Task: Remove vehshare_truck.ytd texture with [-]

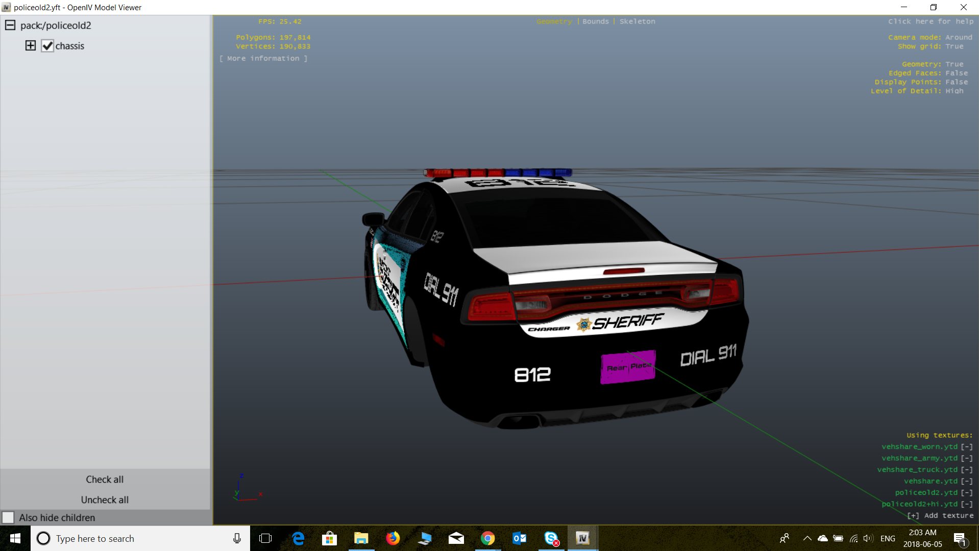Action: pyautogui.click(x=967, y=470)
